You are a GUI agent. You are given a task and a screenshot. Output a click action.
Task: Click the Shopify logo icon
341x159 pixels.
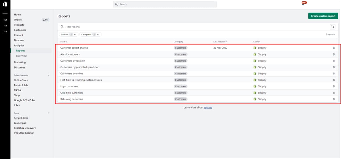click(x=5, y=4)
